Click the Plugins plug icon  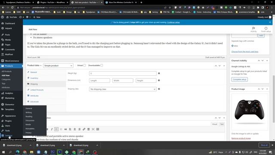coord(3,121)
